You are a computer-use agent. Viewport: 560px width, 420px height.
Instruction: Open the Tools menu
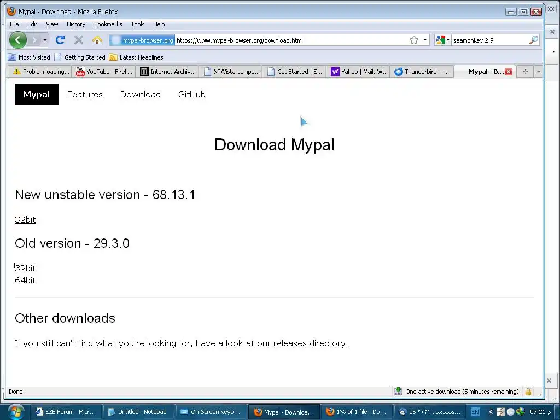click(x=137, y=24)
